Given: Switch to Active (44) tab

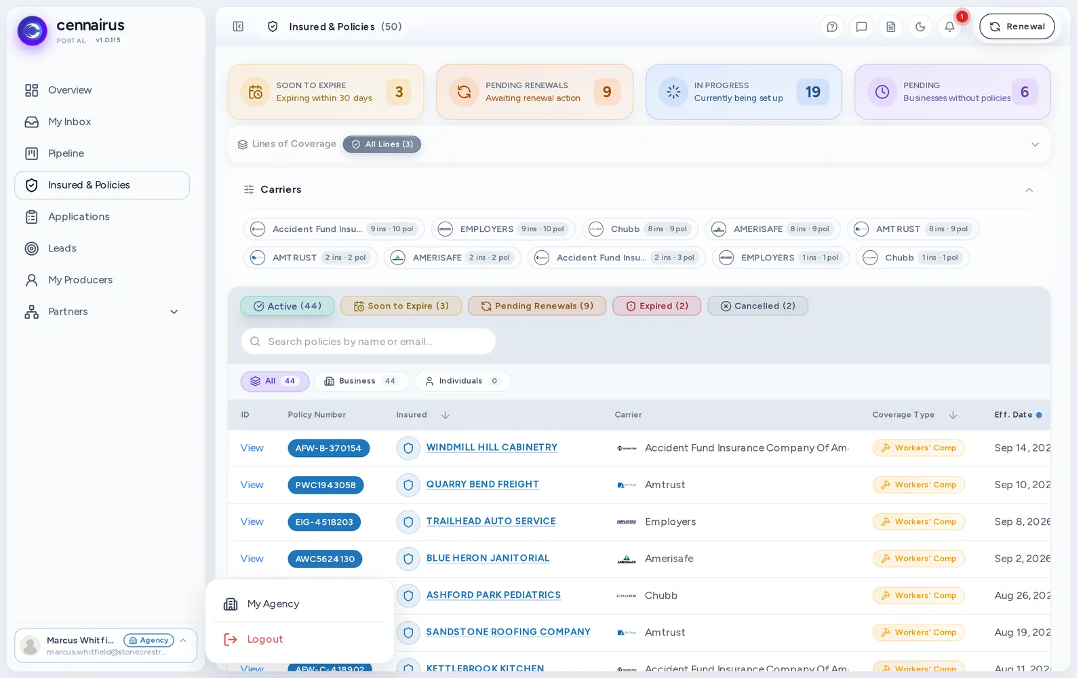Looking at the screenshot, I should click(287, 306).
